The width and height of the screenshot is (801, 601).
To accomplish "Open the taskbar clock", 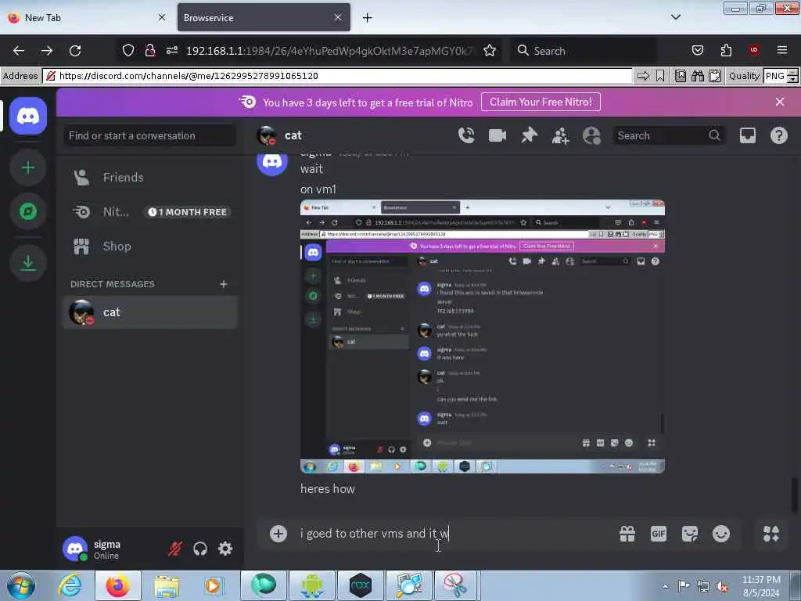I will point(761,586).
